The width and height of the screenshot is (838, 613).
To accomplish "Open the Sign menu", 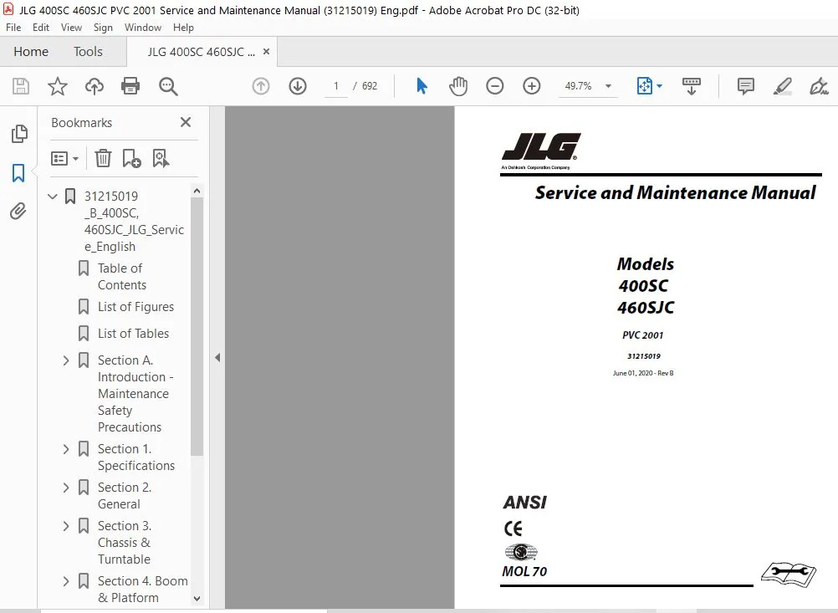I will click(103, 28).
